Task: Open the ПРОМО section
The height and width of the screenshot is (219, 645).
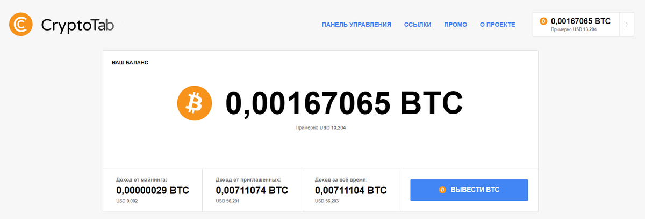Action: coord(455,25)
